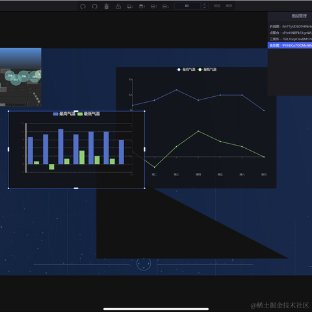Click the first layer-down icon after the lock
The height and width of the screenshot is (312, 312).
(x=130, y=6)
